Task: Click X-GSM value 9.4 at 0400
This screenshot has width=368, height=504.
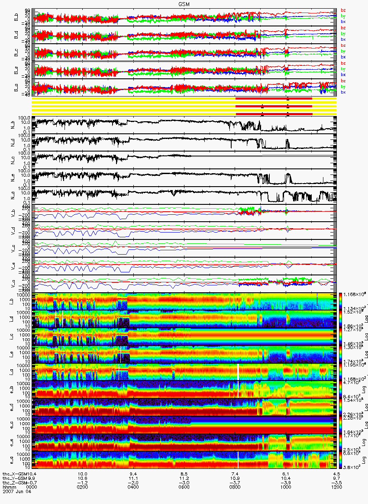Action: (x=133, y=474)
